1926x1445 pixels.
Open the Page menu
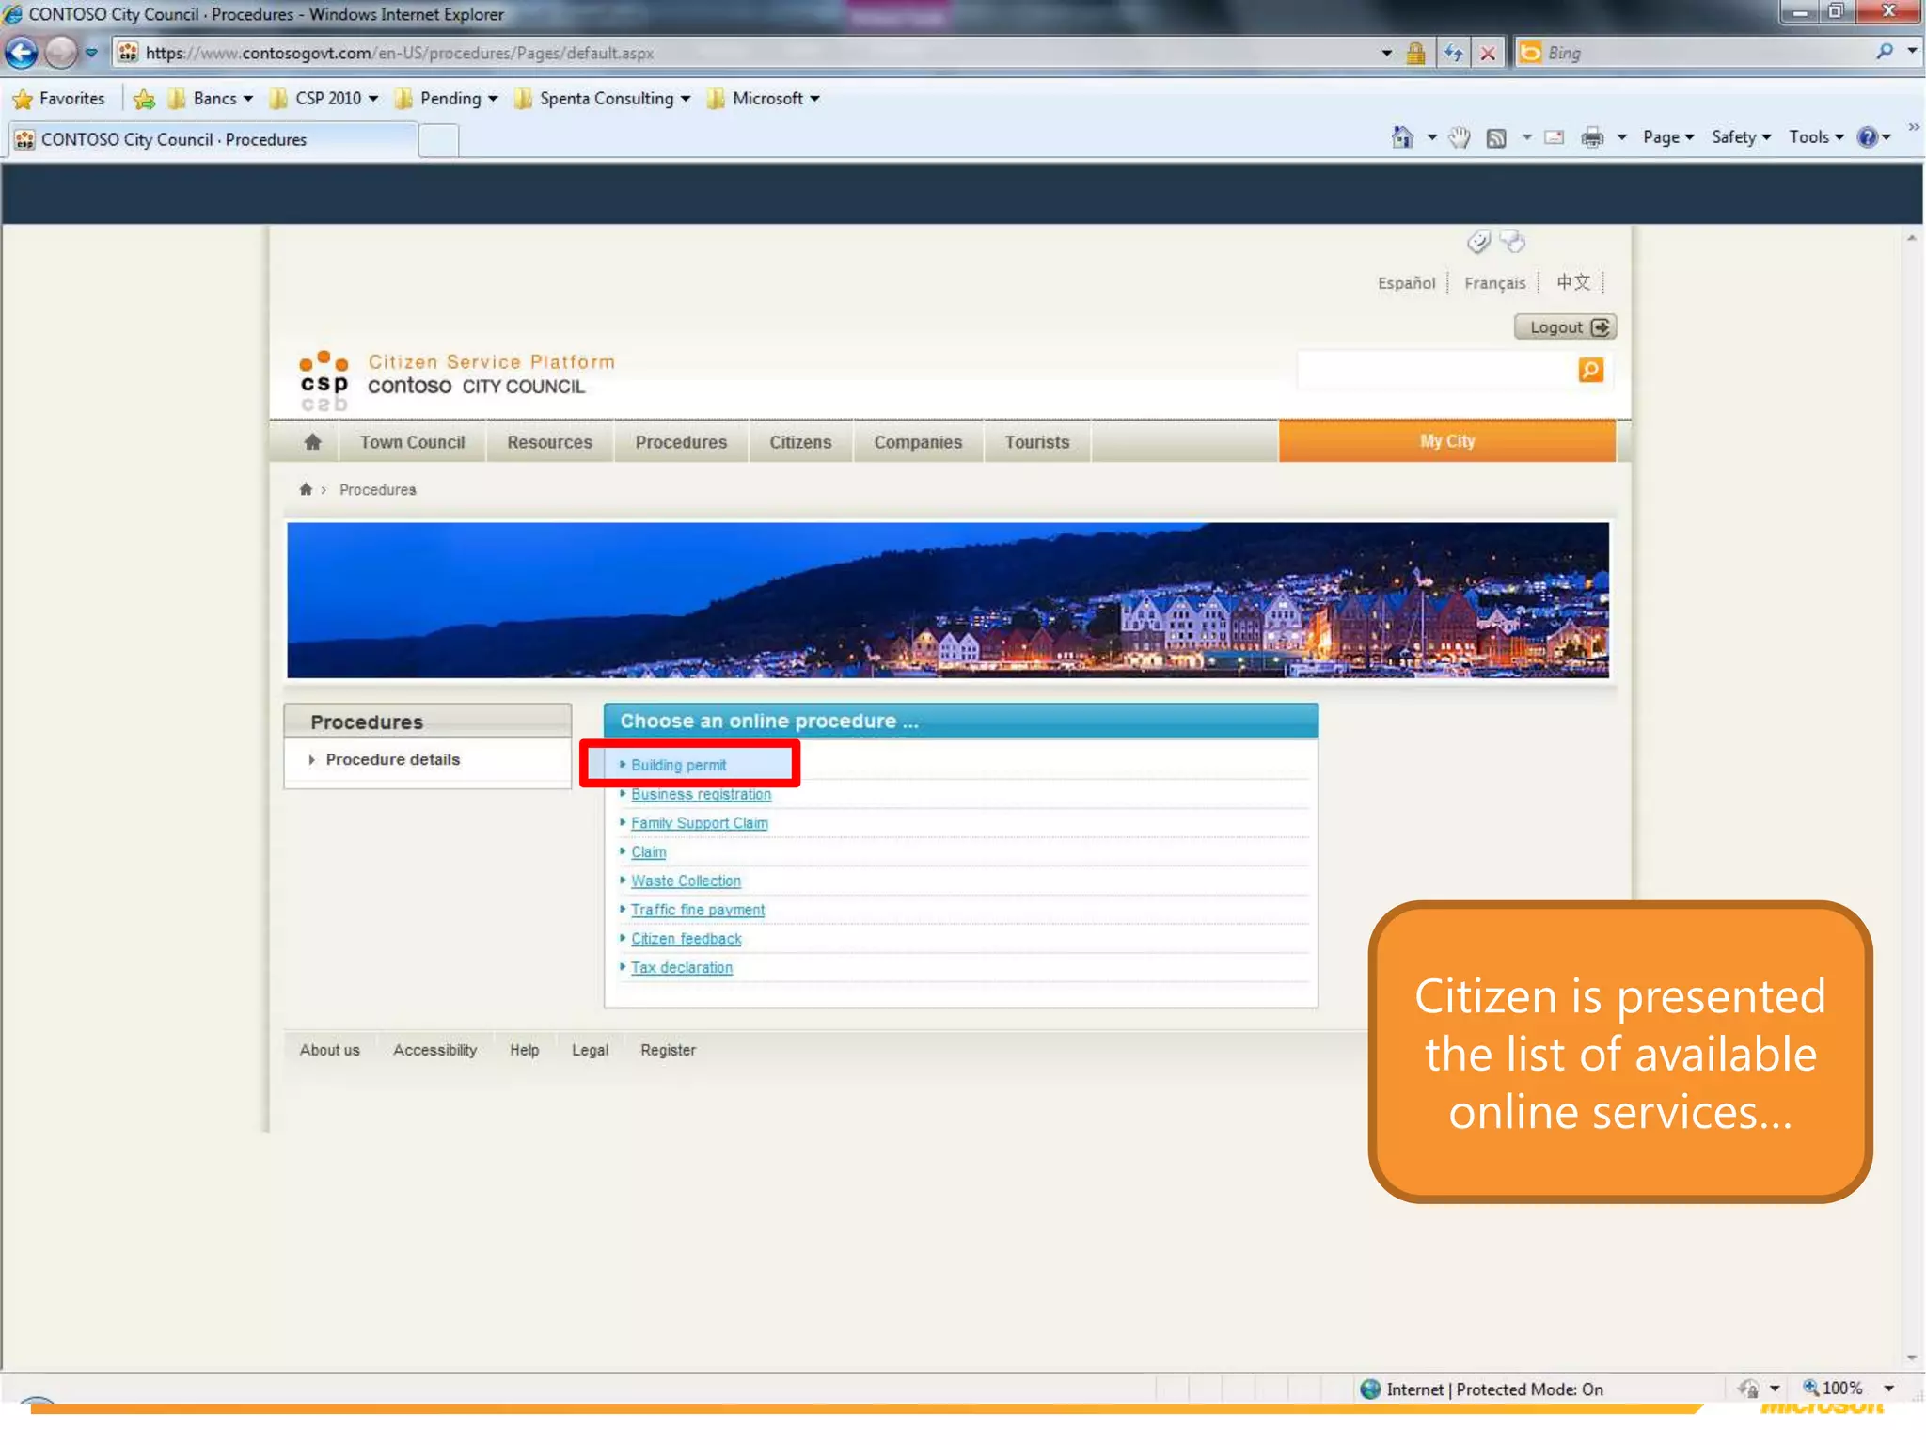[1668, 137]
